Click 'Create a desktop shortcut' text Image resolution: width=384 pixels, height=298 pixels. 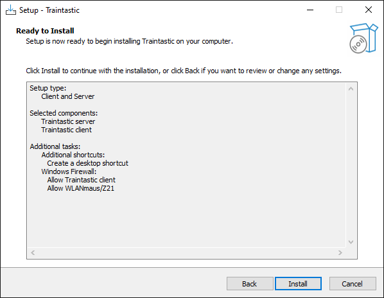click(88, 163)
